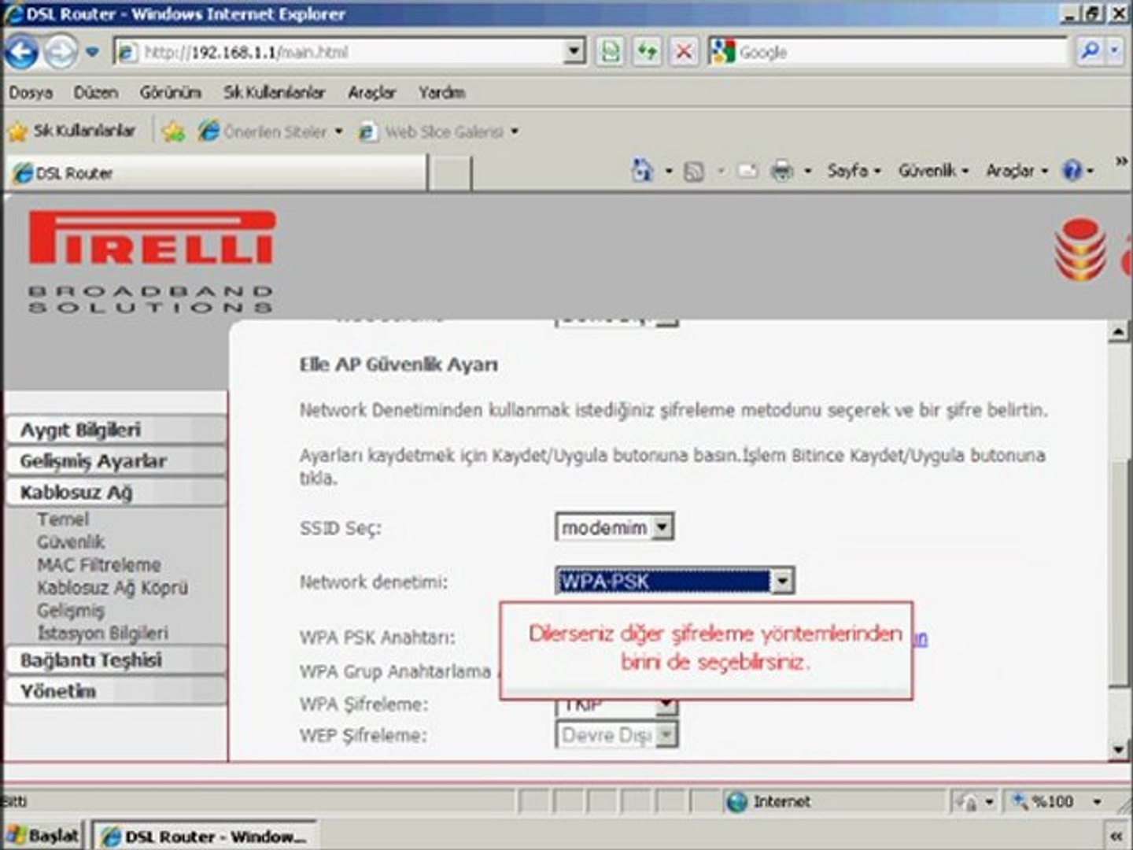This screenshot has height=850, width=1133.
Task: Click the page scrollbar up arrow
Action: click(x=1119, y=332)
